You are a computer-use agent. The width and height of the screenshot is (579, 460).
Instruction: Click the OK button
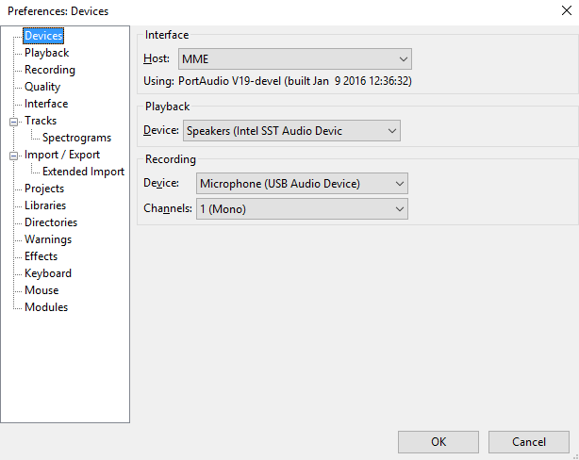click(x=438, y=442)
